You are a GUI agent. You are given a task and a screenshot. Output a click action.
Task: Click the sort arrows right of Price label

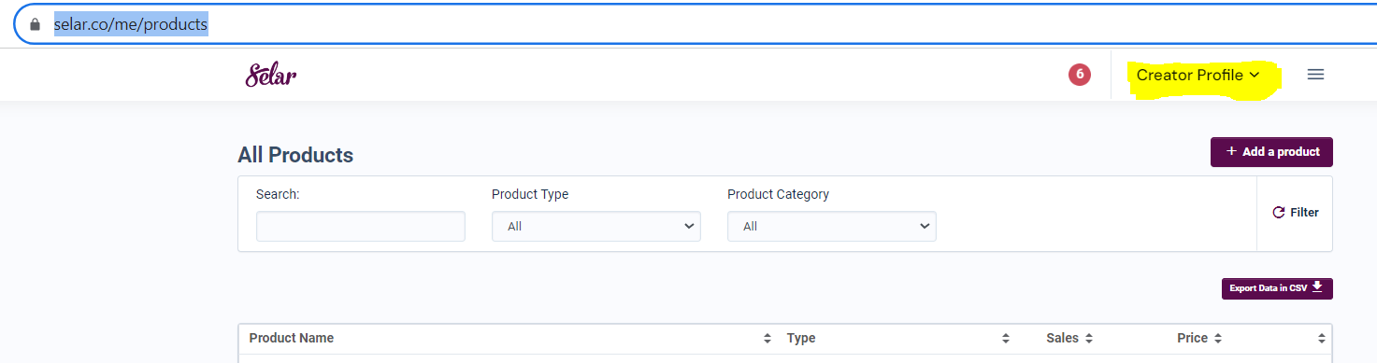(x=1218, y=338)
